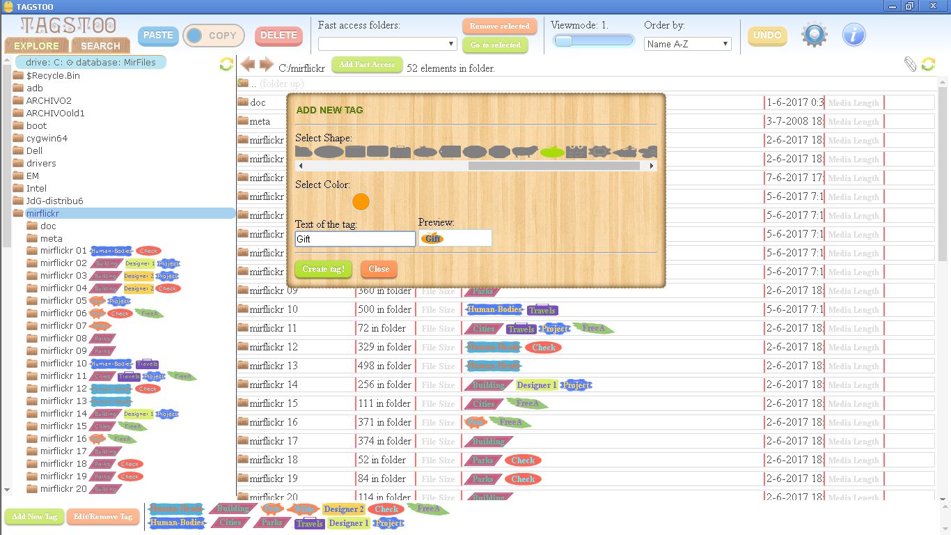951x535 pixels.
Task: Switch to the EXPLORE tab
Action: (x=37, y=46)
